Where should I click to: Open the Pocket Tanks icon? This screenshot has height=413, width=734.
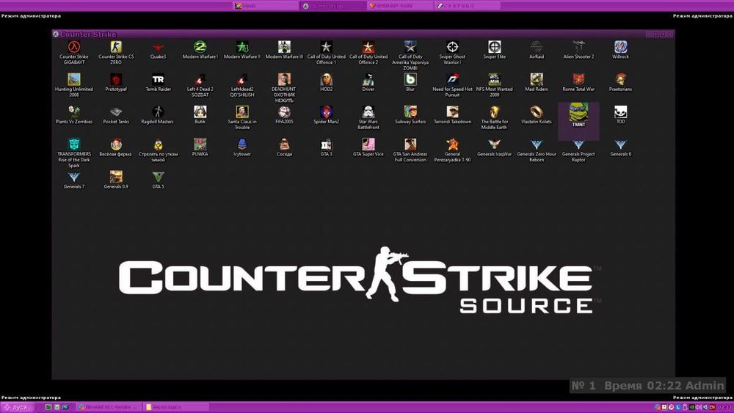point(116,112)
